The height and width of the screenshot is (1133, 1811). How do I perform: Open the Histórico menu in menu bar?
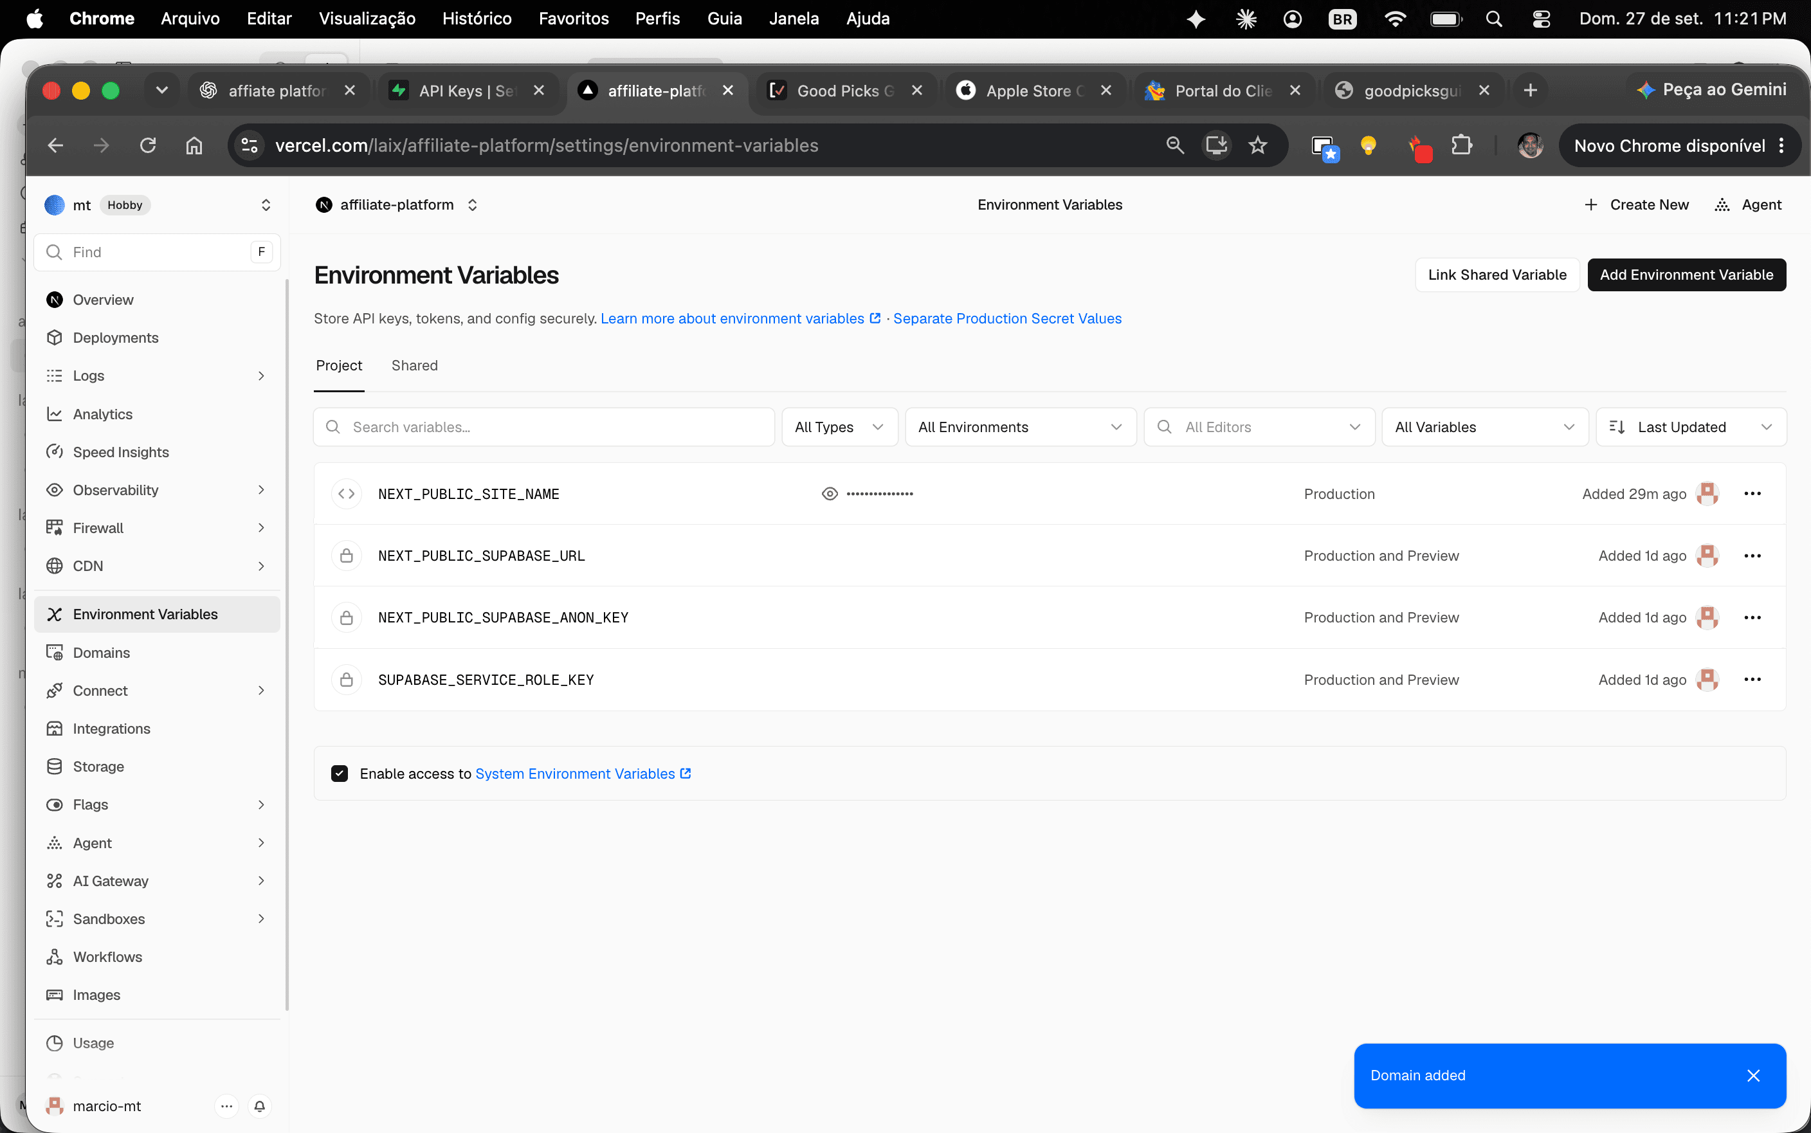pos(477,19)
